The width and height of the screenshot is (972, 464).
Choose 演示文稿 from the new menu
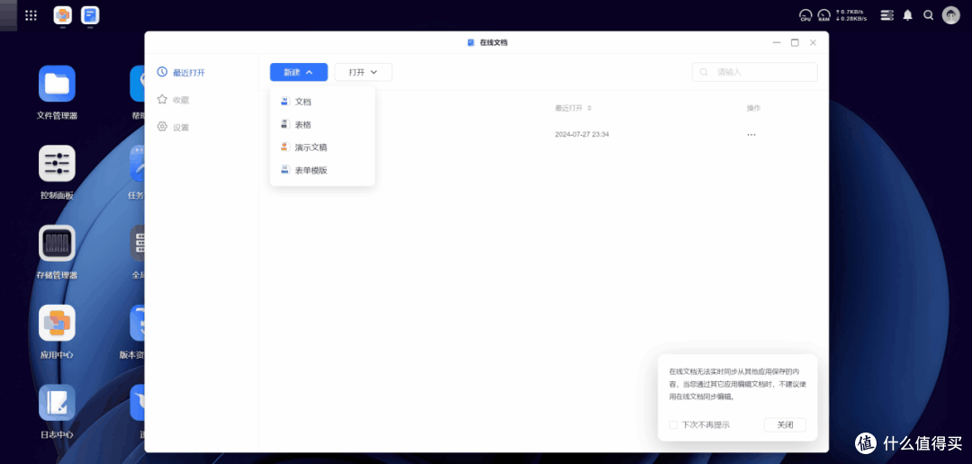pyautogui.click(x=322, y=147)
